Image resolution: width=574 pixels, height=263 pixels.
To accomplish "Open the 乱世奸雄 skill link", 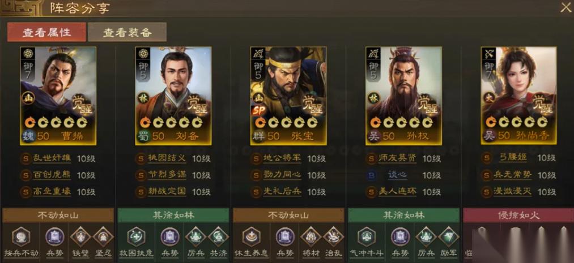I will click(52, 158).
